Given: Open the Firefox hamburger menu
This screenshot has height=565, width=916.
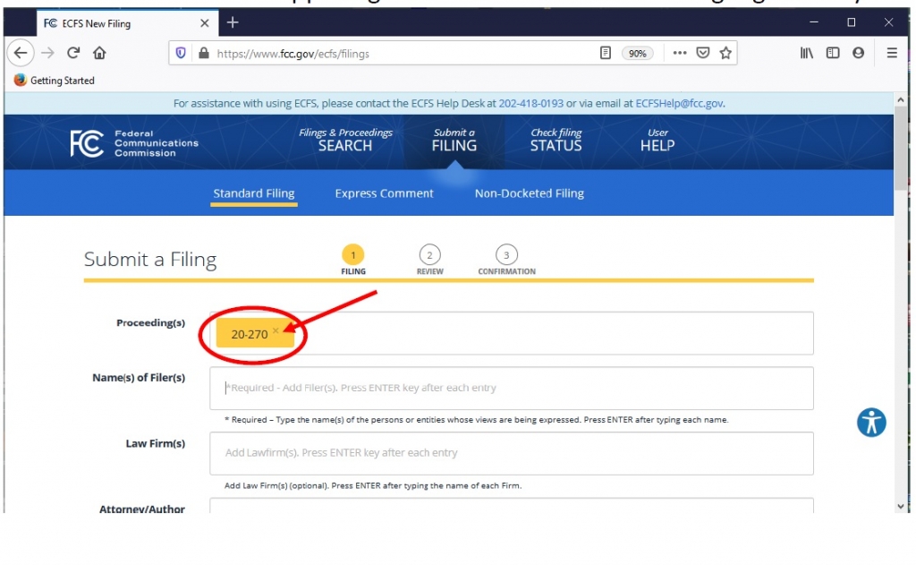Looking at the screenshot, I should click(x=892, y=53).
